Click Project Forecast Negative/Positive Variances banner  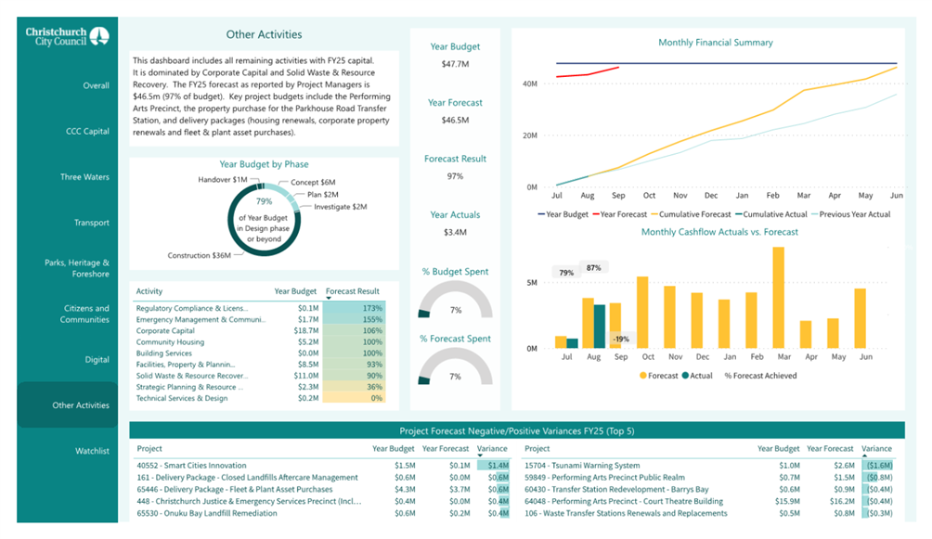point(516,430)
